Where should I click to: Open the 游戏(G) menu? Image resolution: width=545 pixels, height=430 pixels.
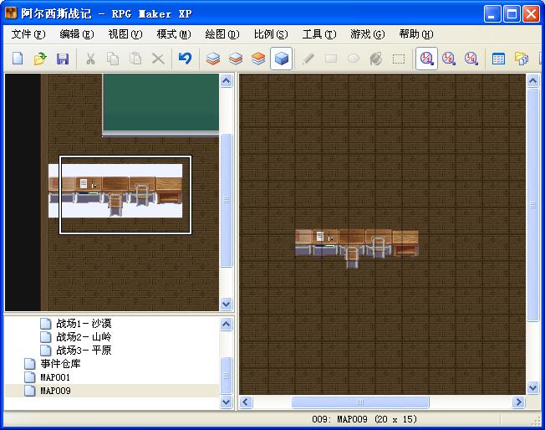pos(368,34)
